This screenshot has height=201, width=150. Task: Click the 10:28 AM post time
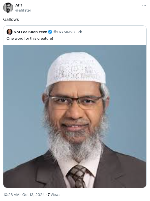(x=11, y=195)
